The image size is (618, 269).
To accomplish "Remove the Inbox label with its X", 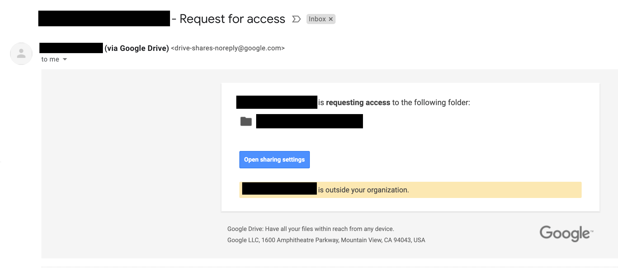I will coord(331,19).
